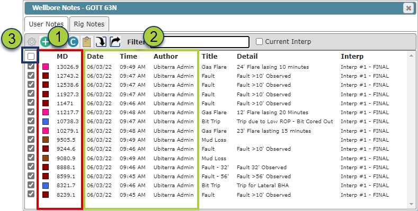Click the pink swatch at MD 10279.1

(46, 131)
